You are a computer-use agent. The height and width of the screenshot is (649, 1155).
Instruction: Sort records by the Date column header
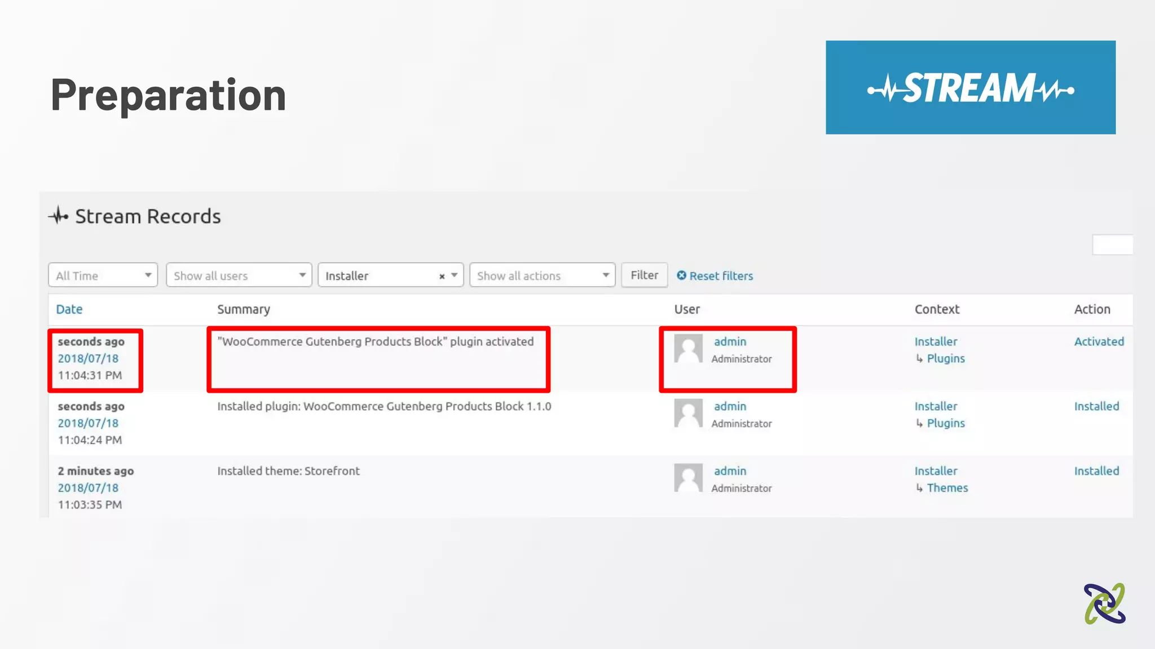tap(69, 309)
